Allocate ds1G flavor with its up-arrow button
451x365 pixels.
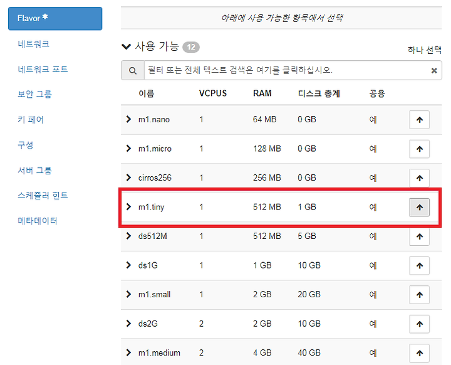click(419, 266)
